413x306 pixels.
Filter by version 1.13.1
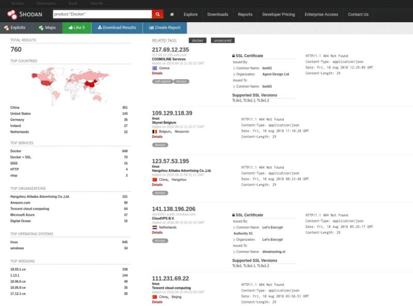coord(15,276)
